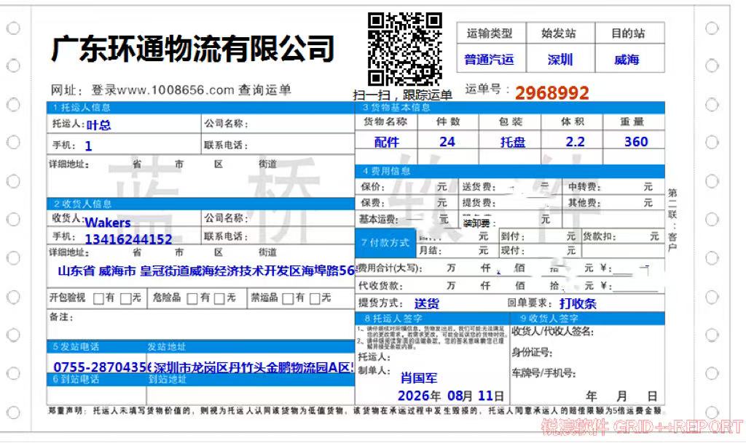
Task: Click the 货款扣 amount field
Action: point(623,236)
